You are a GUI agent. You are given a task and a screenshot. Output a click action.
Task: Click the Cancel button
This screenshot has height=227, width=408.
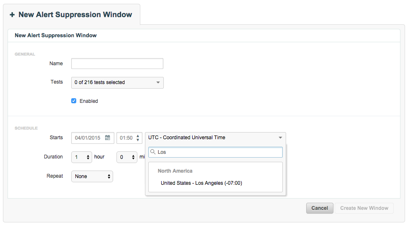pos(320,208)
